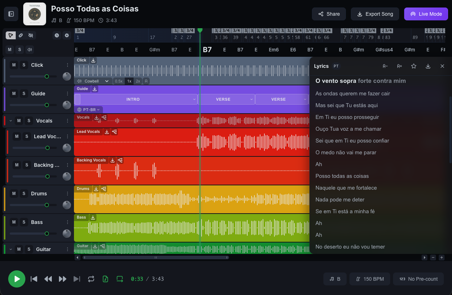
Task: Download the Vocals group track
Action: tap(96, 117)
